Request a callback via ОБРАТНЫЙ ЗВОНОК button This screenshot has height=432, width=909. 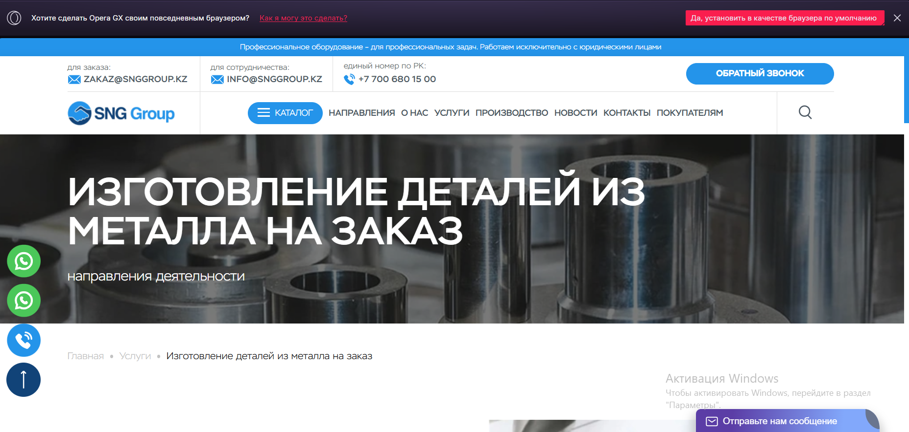760,73
